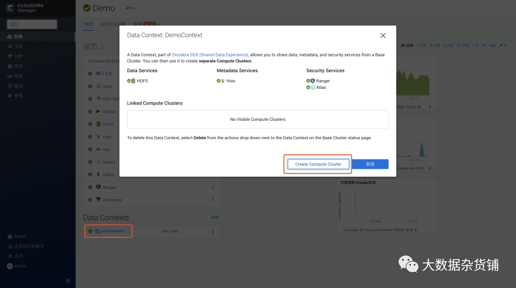Open the ZooKeeper row actions menu
Viewport: 516px width, 288px height.
[213, 200]
